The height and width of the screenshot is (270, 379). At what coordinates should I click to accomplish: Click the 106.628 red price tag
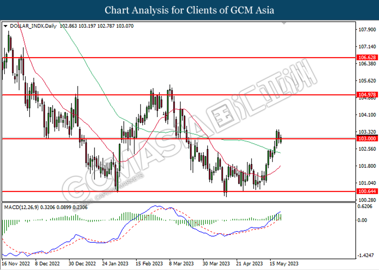click(x=367, y=57)
